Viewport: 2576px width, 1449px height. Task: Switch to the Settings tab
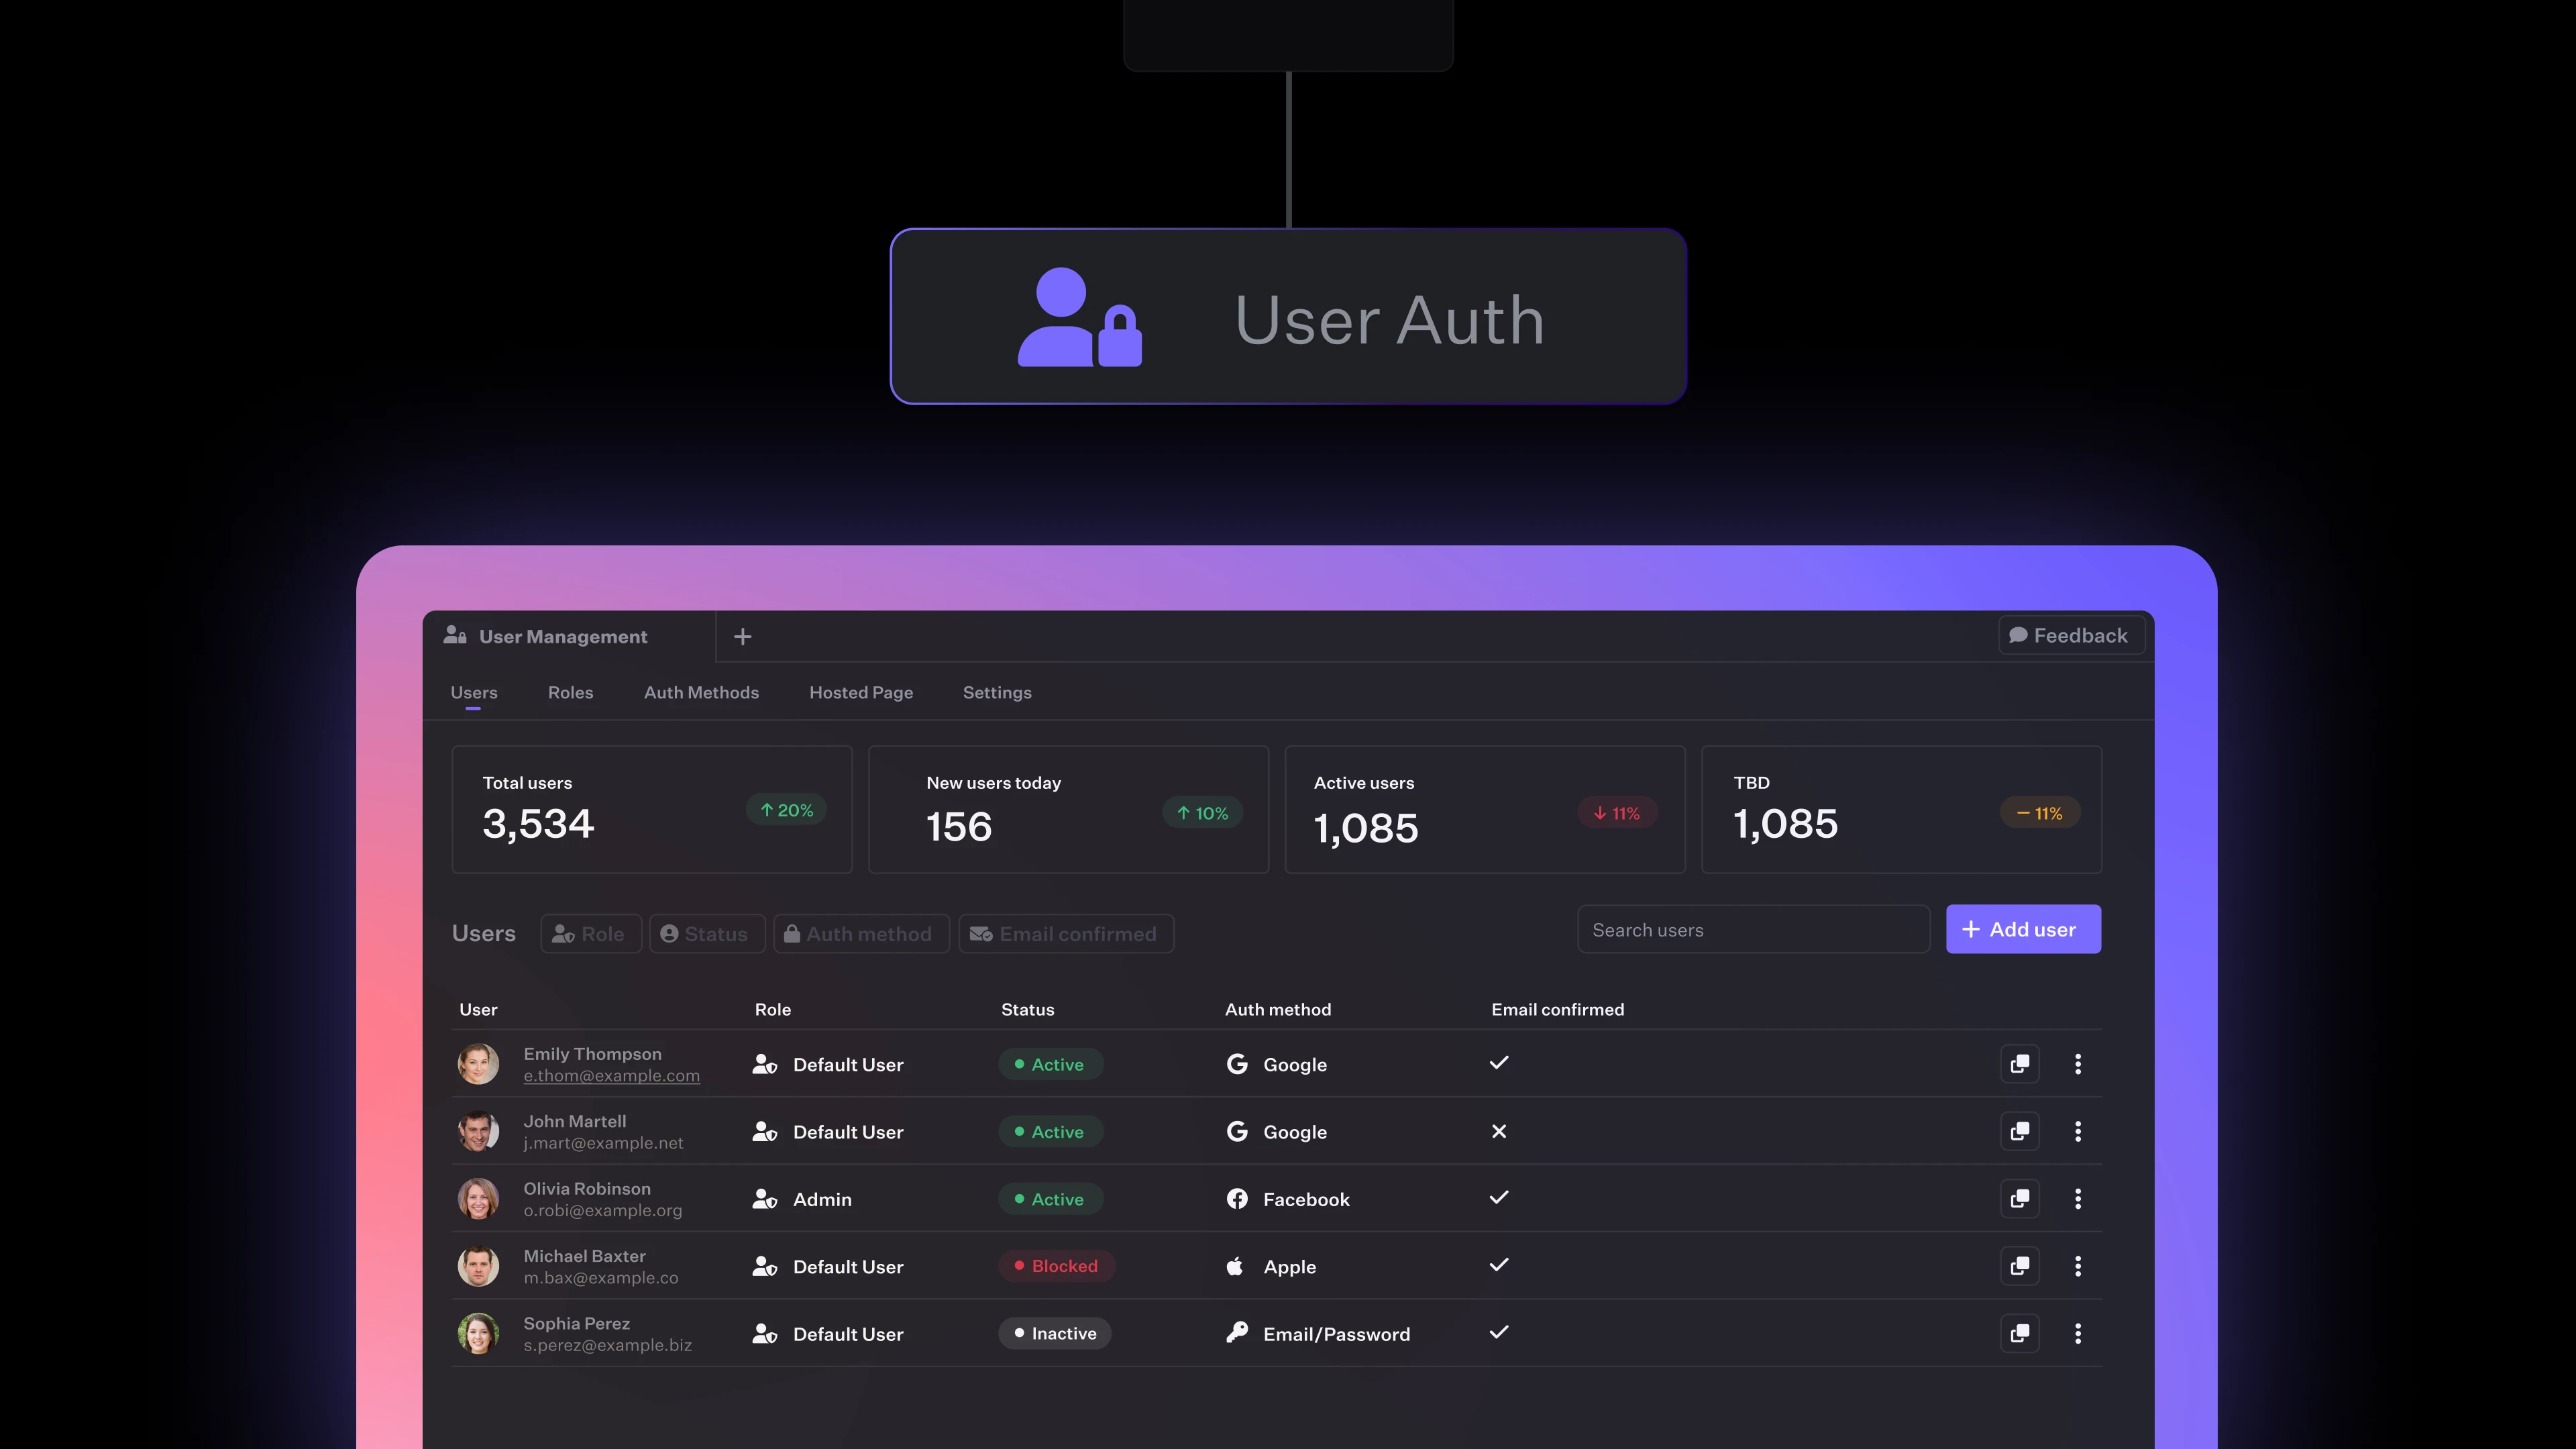pos(997,692)
